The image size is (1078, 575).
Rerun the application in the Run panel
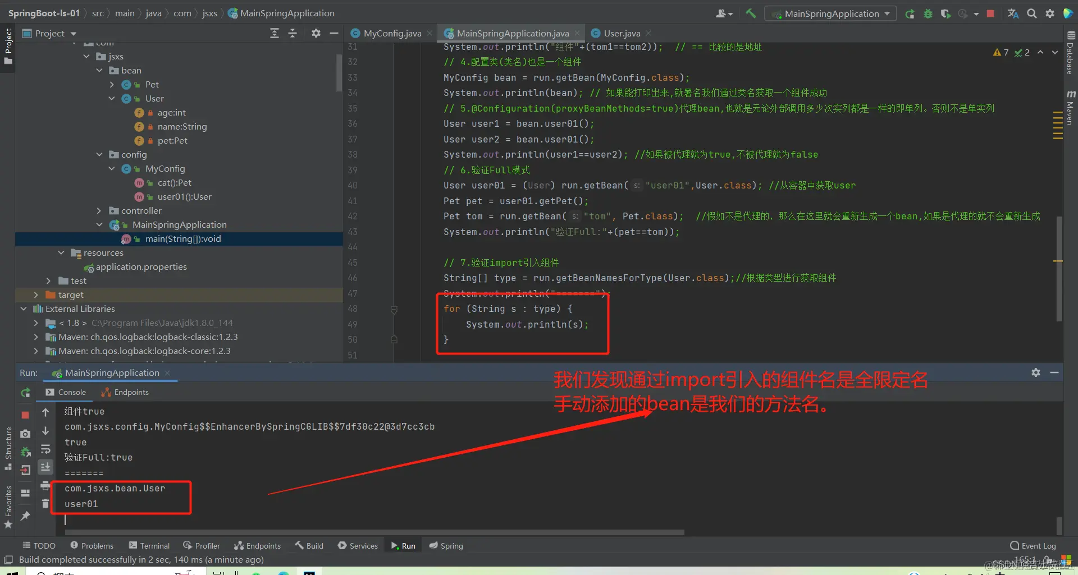[25, 393]
